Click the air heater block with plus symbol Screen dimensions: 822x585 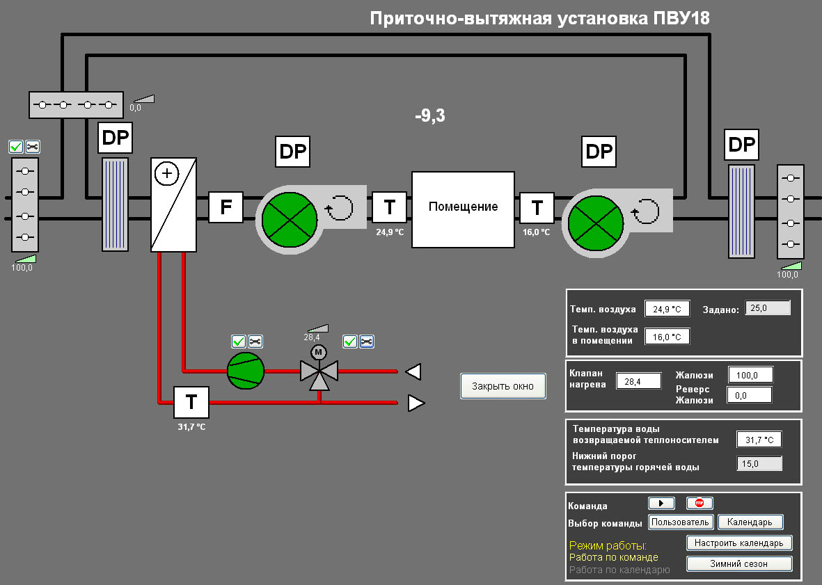(174, 205)
